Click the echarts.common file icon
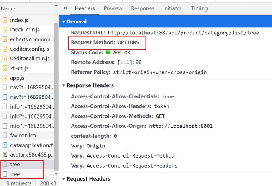The height and width of the screenshot is (186, 272). point(5,39)
